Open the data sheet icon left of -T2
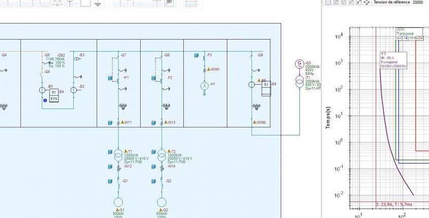 point(153,152)
